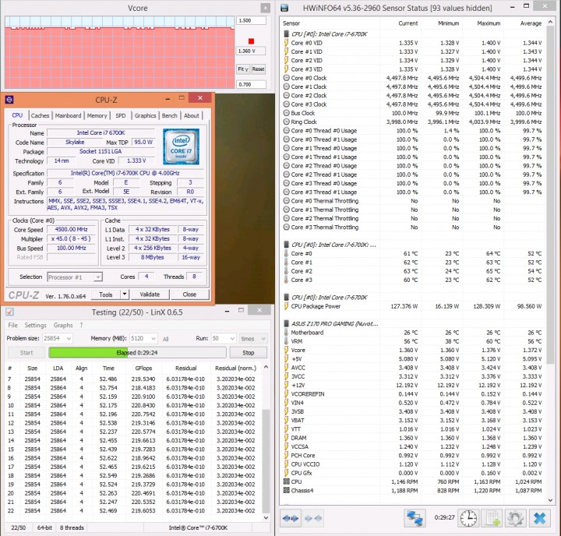Click Core #0 Clock sensor icon
This screenshot has height=536, width=561.
286,78
